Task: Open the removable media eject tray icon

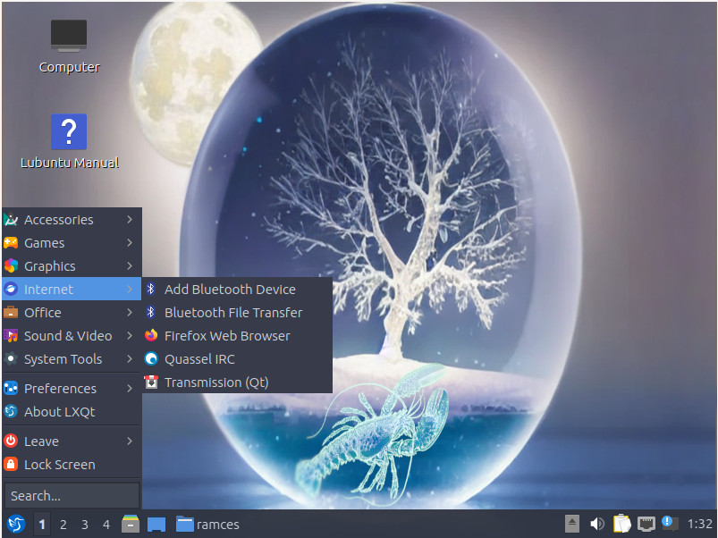Action: 571,525
